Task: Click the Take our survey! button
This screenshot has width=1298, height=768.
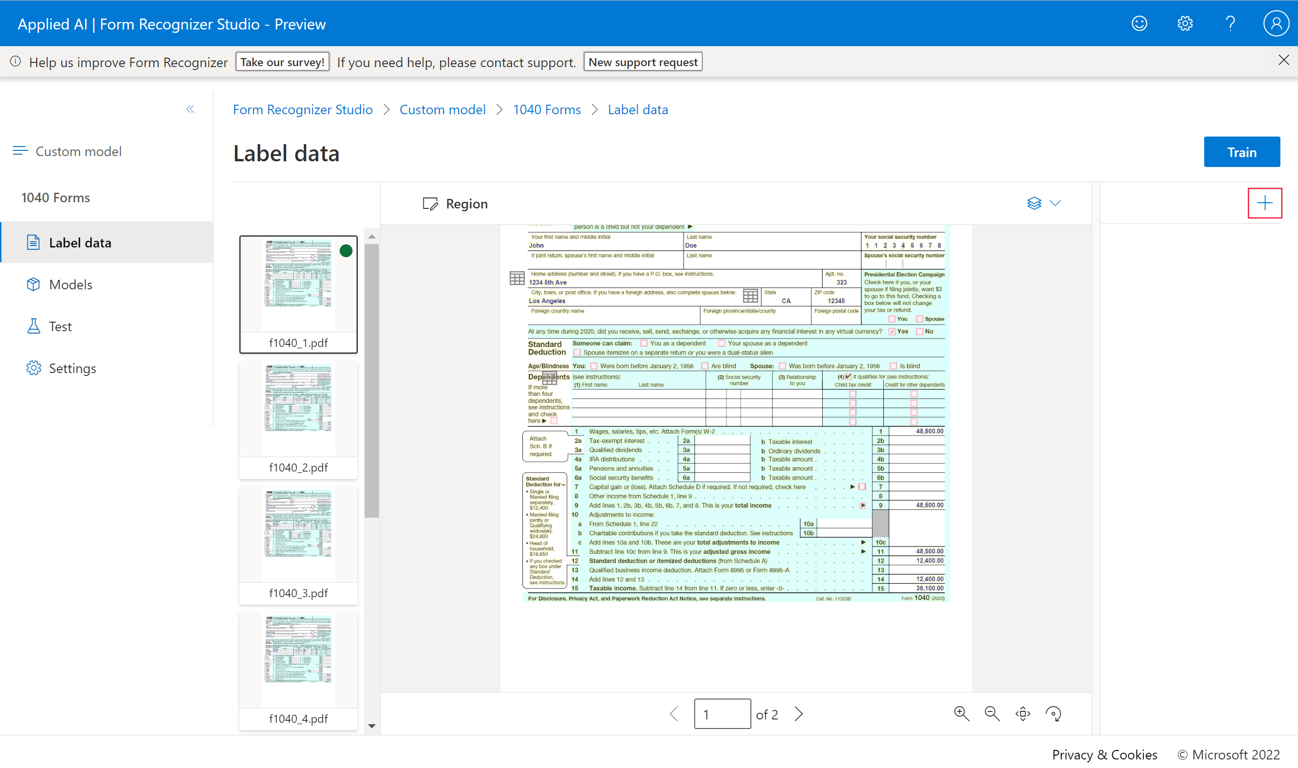Action: click(282, 61)
